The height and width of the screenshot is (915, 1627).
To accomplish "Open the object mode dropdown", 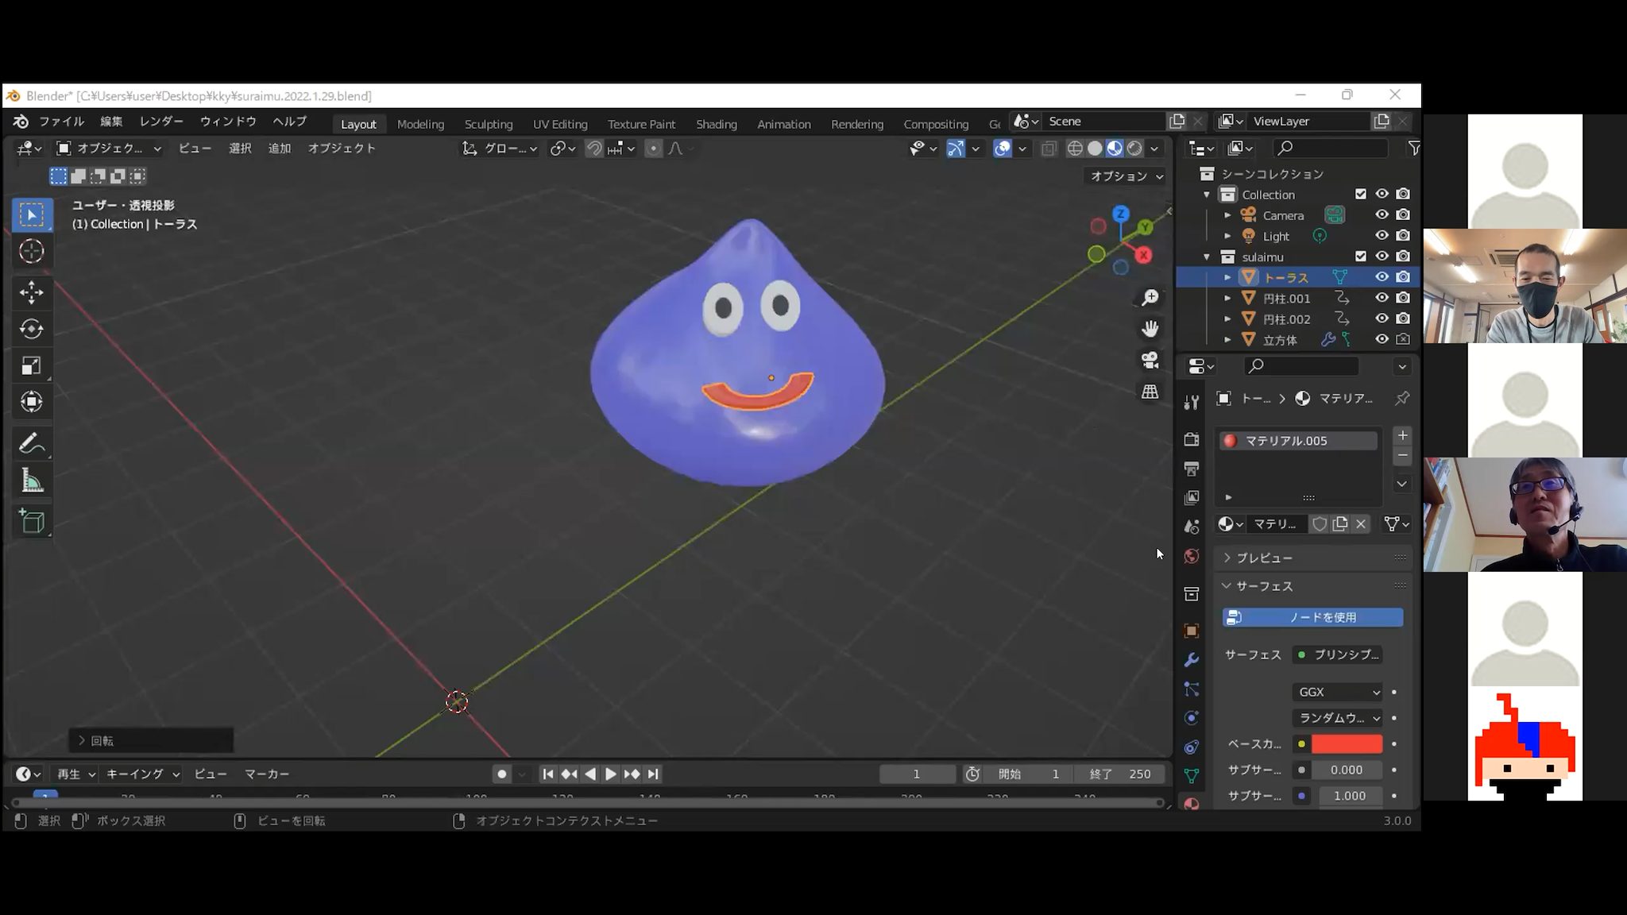I will (108, 149).
